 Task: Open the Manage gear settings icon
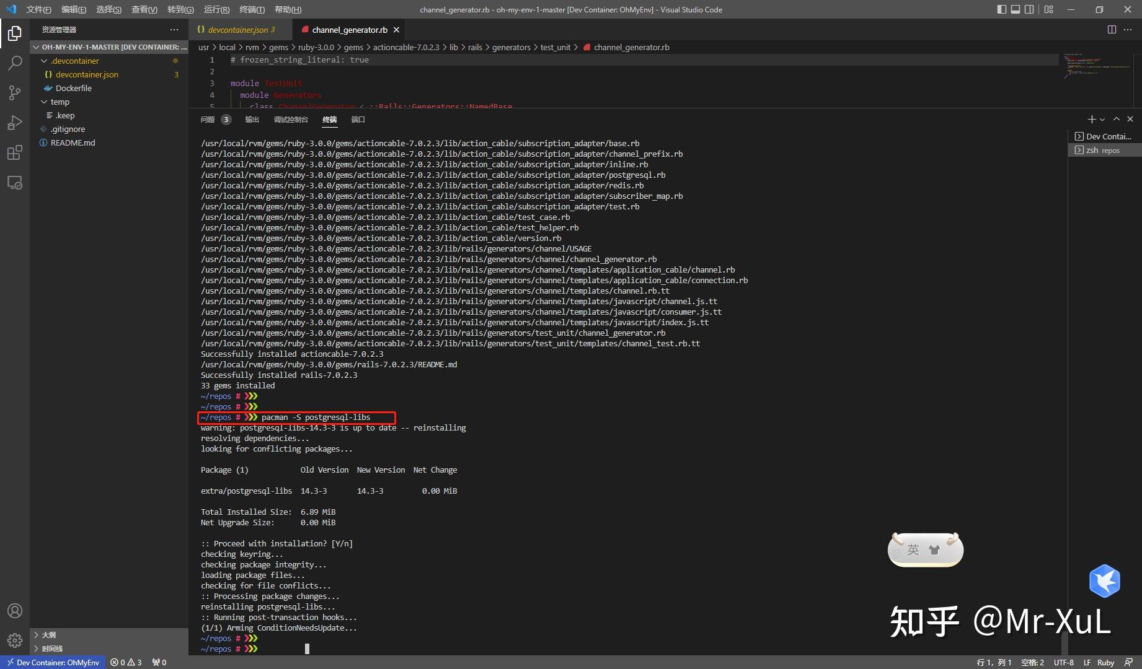point(15,641)
